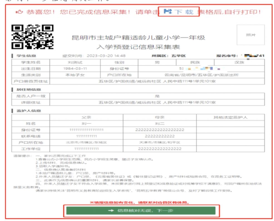Click the thumbs-up icon before 恭喜您

[19, 12]
